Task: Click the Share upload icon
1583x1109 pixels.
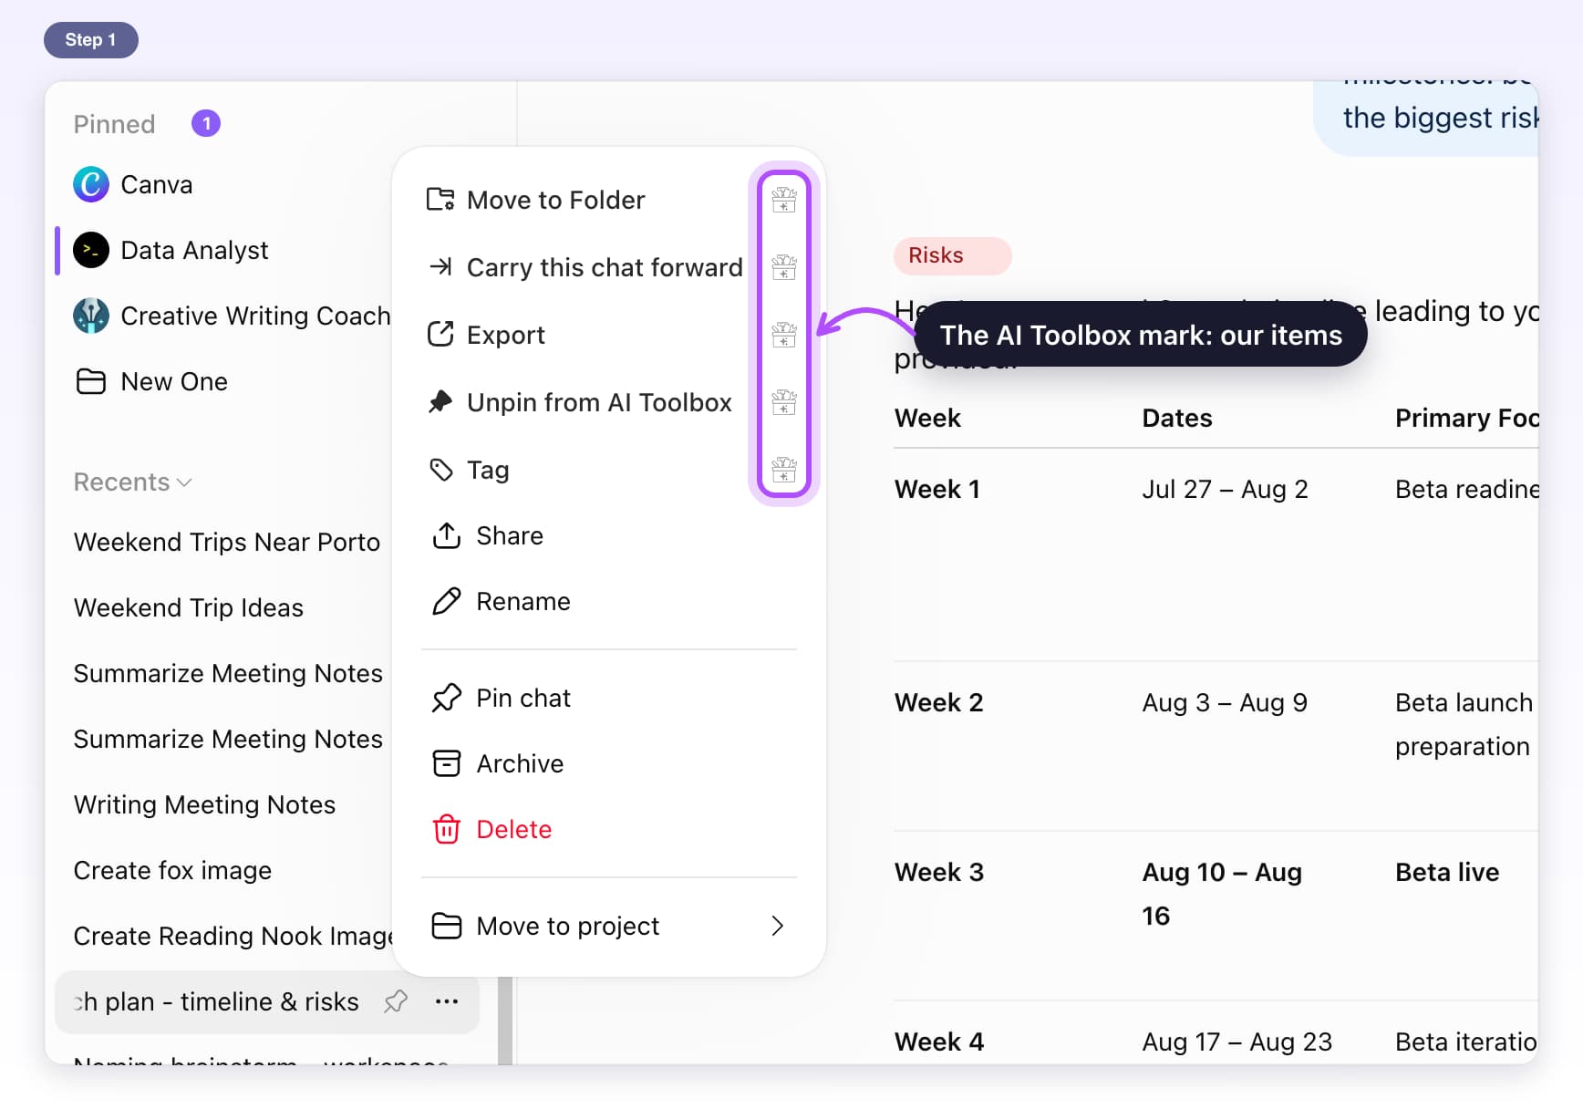Action: click(x=446, y=535)
